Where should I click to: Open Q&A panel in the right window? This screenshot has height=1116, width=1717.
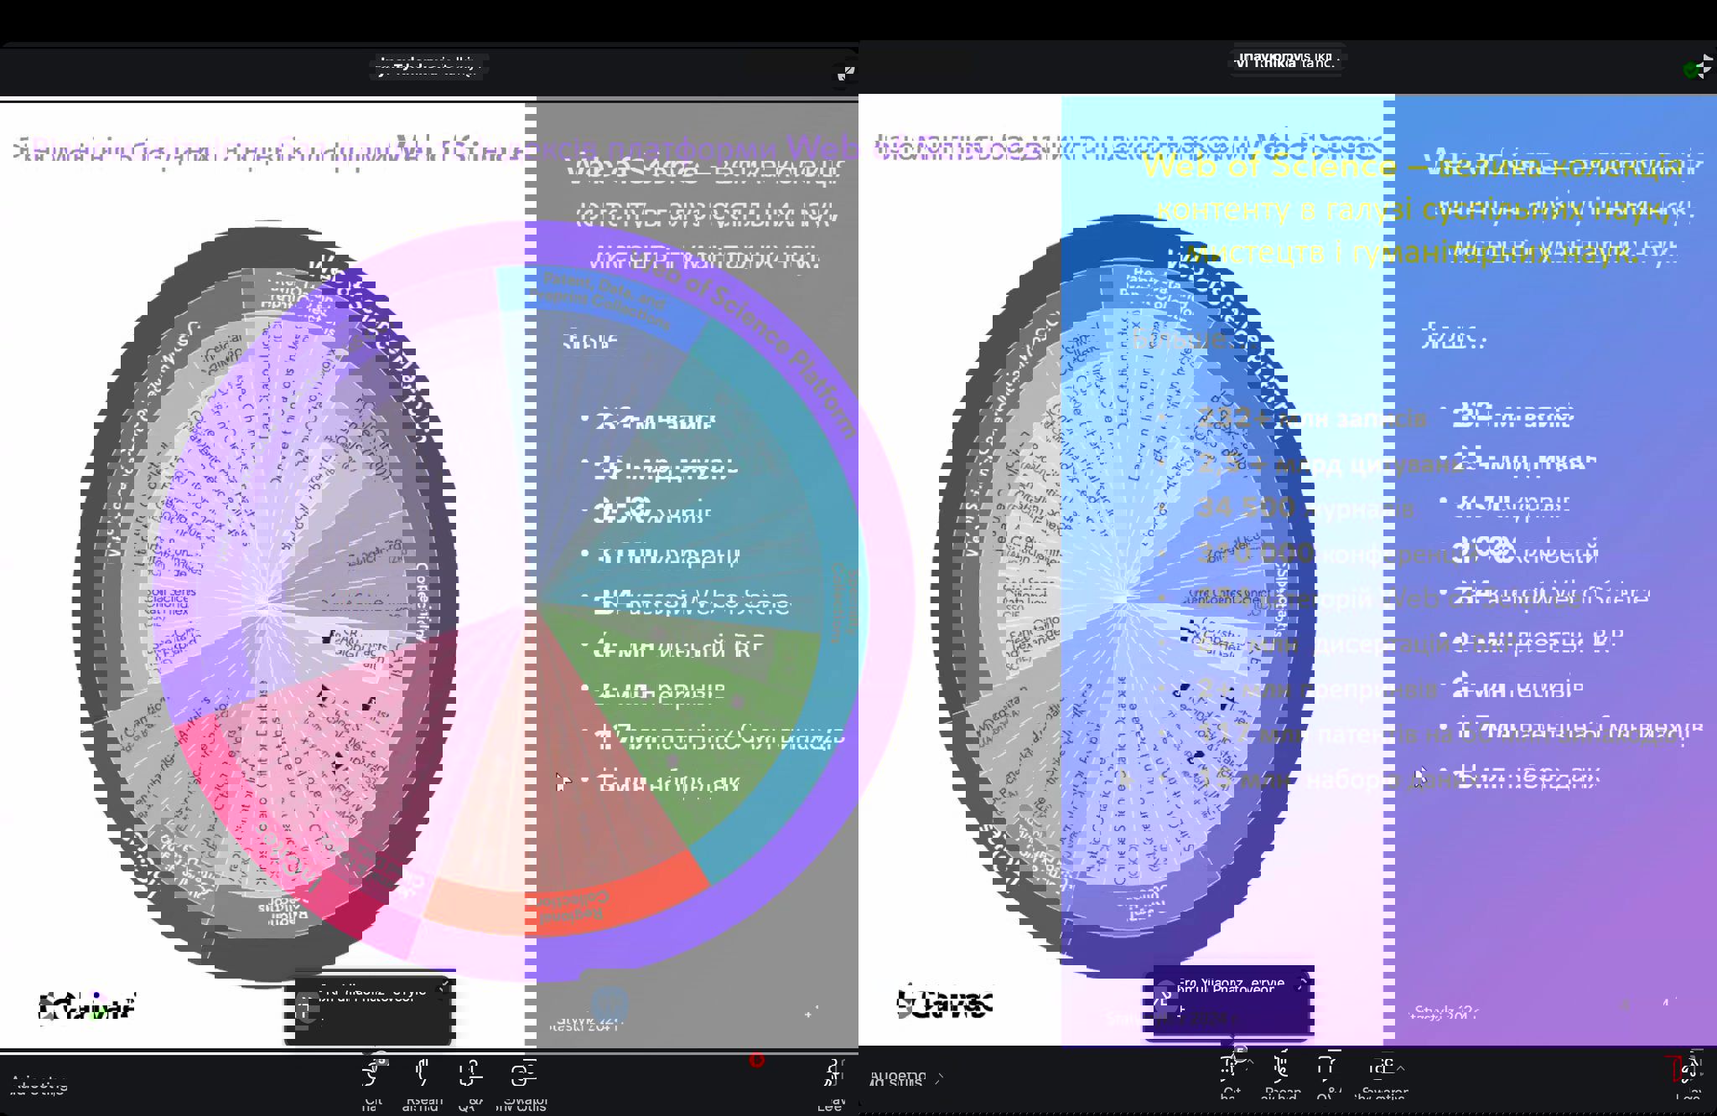coord(1325,1067)
